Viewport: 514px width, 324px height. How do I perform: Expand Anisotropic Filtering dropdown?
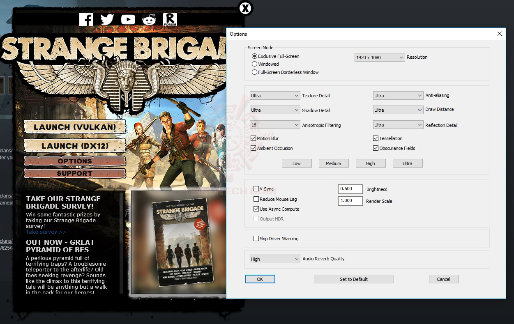coord(275,125)
